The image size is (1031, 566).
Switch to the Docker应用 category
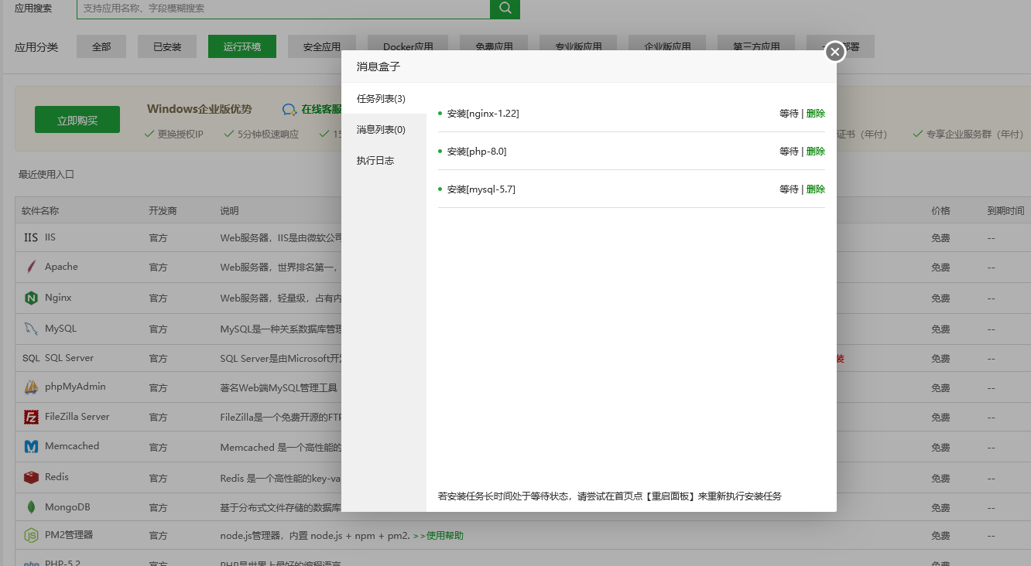408,46
